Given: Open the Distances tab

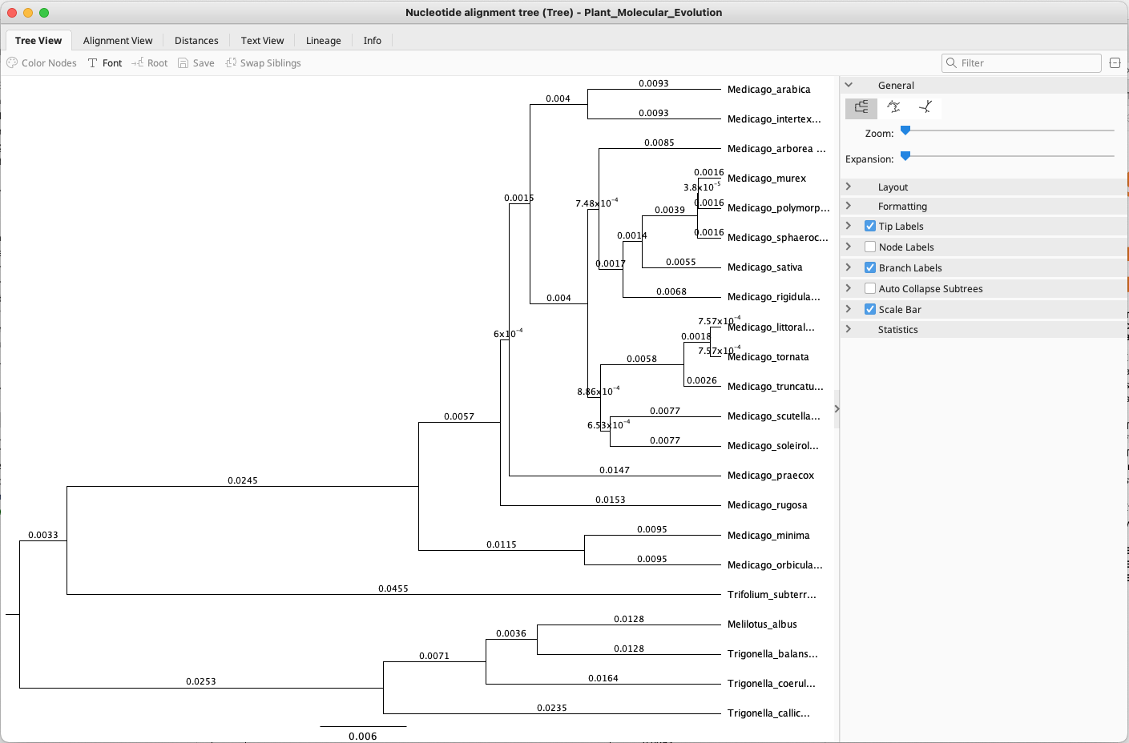Looking at the screenshot, I should (x=196, y=40).
